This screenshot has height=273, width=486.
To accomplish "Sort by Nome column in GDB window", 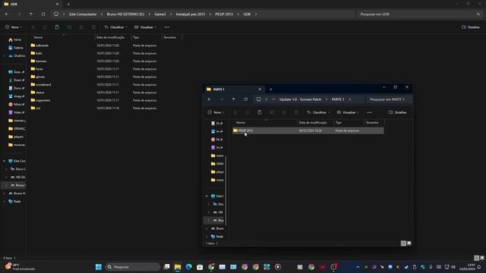I will point(38,37).
